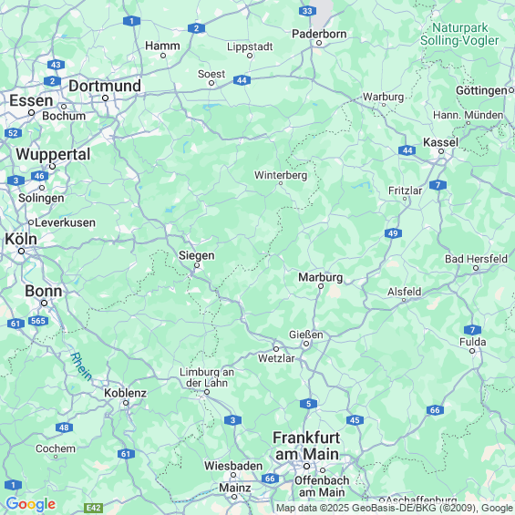Viewport: 515px width, 515px height.
Task: Select the Naturpark Solling-Vogler label
Action: pyautogui.click(x=459, y=34)
